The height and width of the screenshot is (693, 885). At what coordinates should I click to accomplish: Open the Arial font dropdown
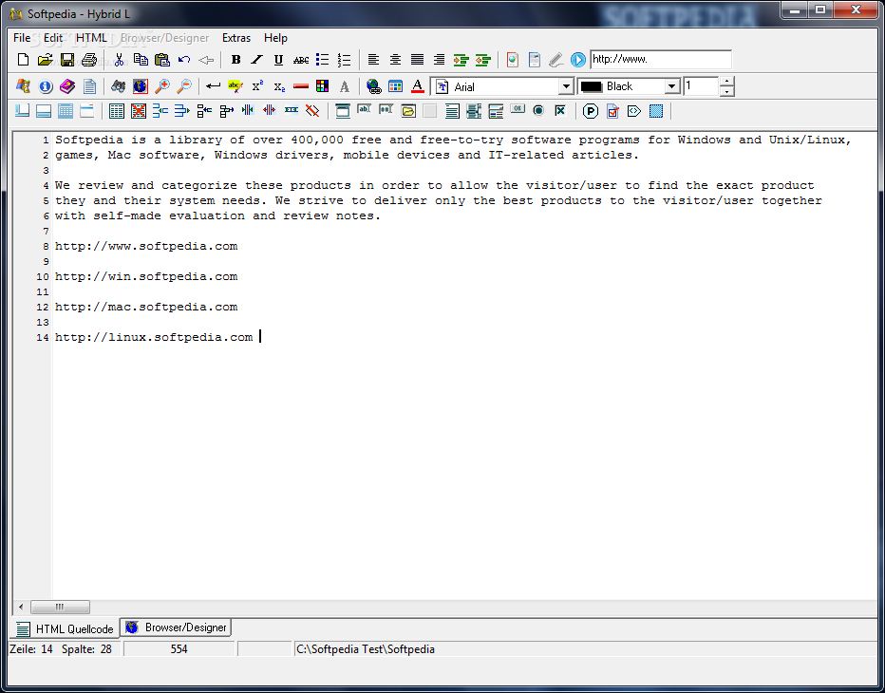[x=566, y=86]
